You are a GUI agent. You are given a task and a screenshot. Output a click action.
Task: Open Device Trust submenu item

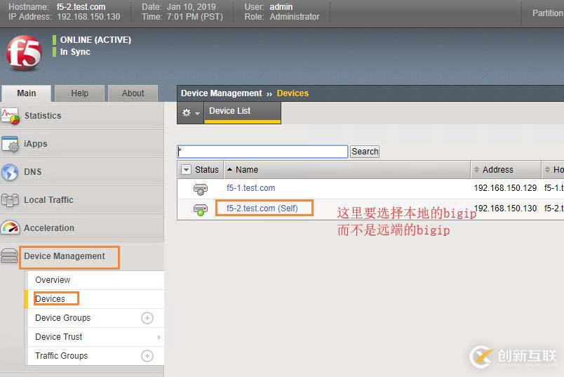pos(59,337)
